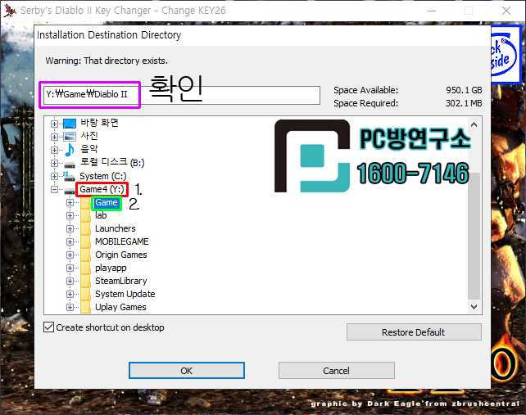
Task: Expand the playapp folder node
Action: click(70, 268)
